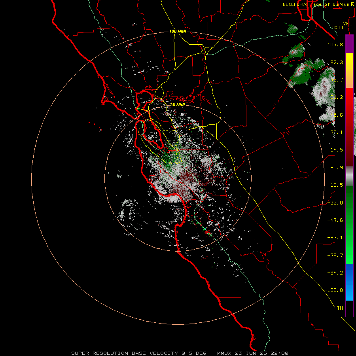Click the -109.8 legend value
Viewport: 356px width, 356px height.
333,290
